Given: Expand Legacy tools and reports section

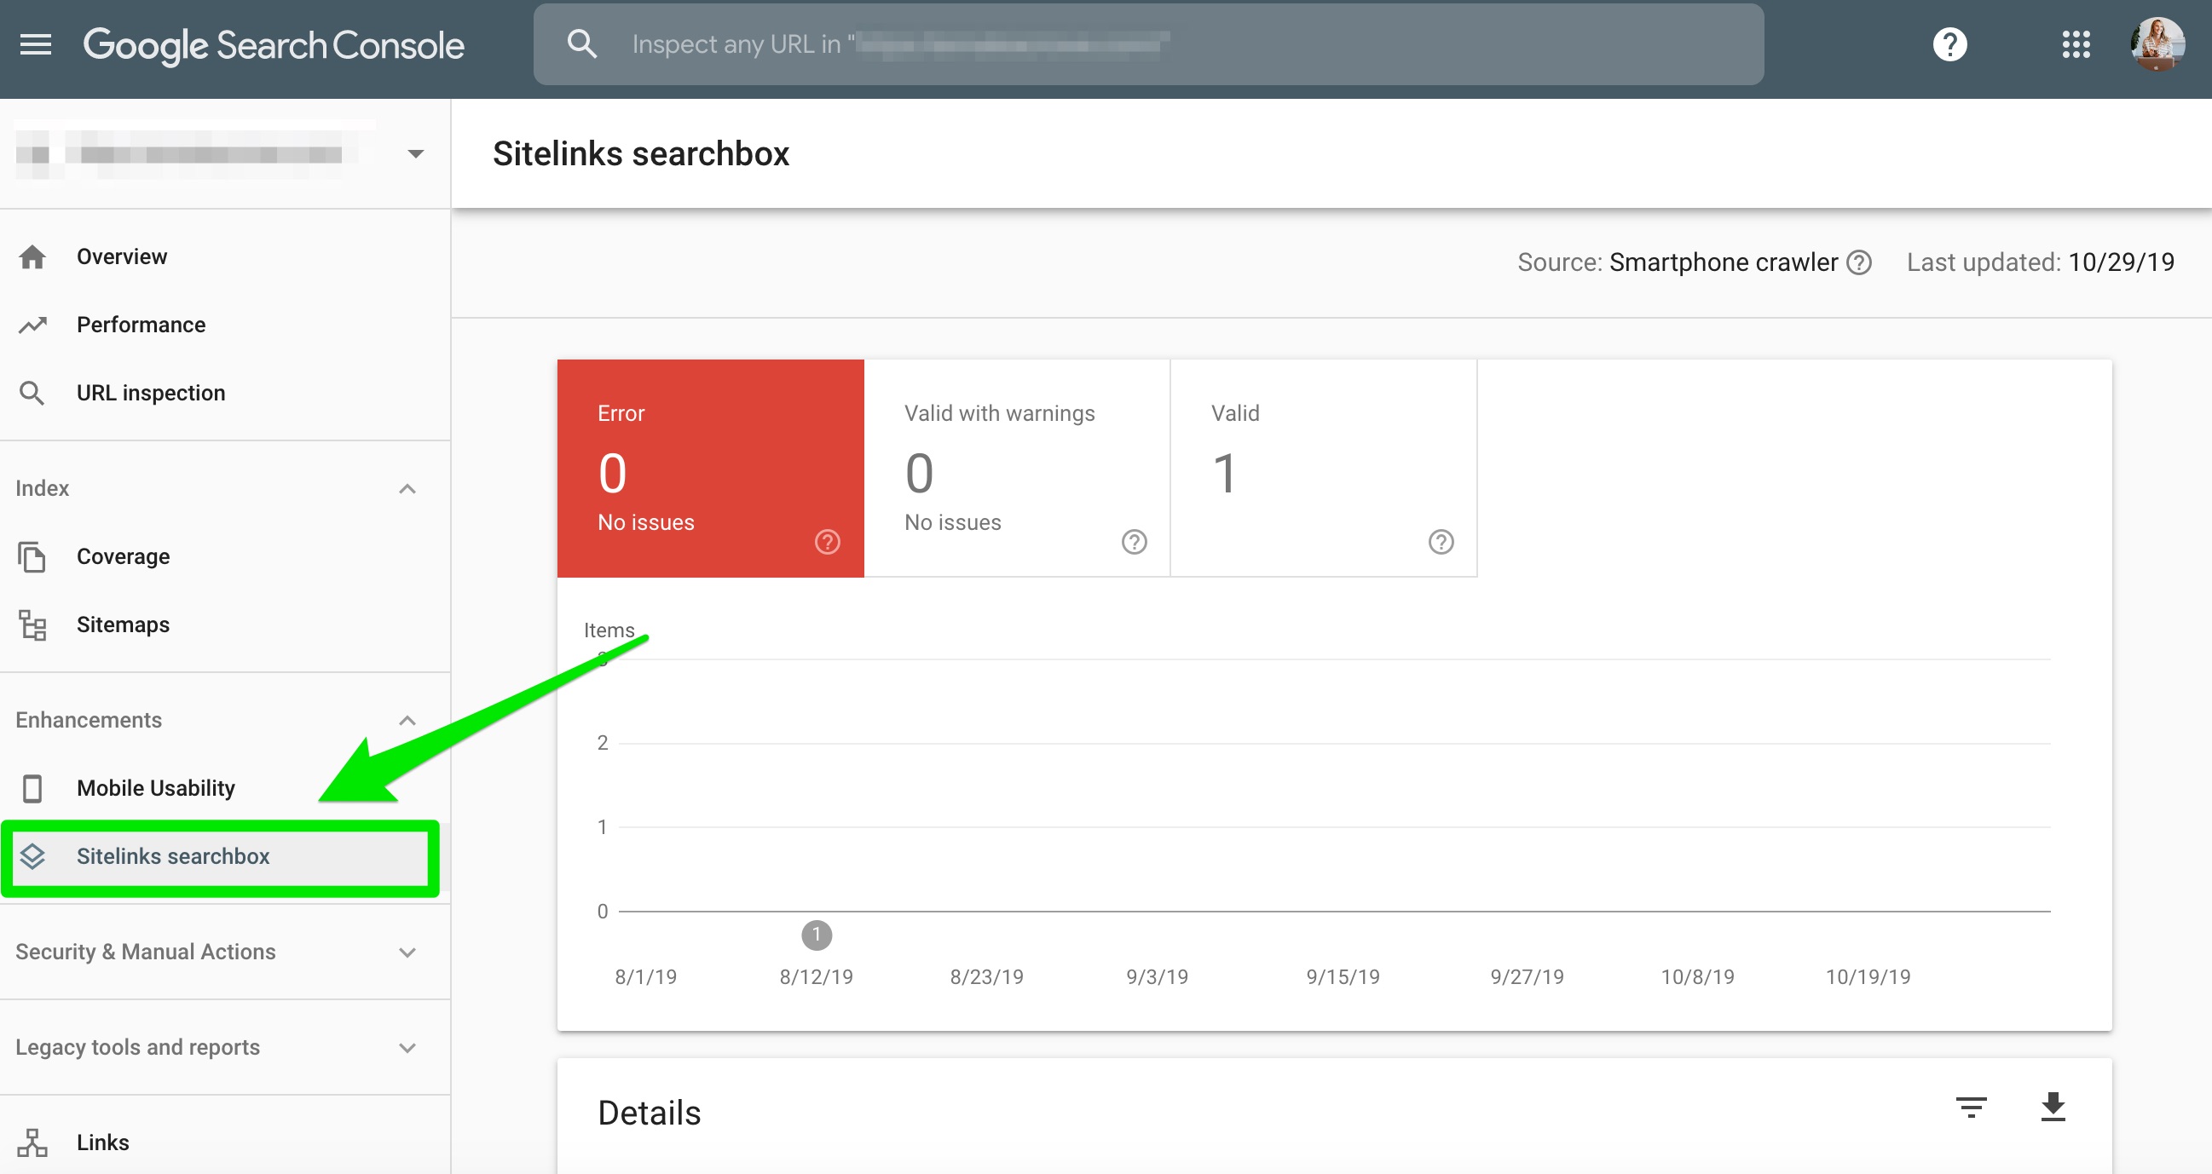Looking at the screenshot, I should click(x=225, y=1047).
